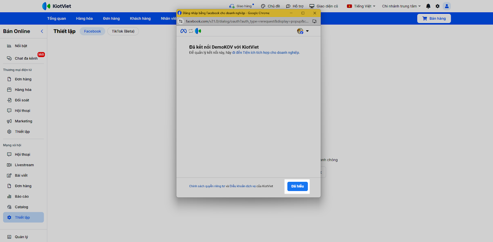Click the Catalog icon in sidebar
Viewport: 493px width, 242px height.
9,207
